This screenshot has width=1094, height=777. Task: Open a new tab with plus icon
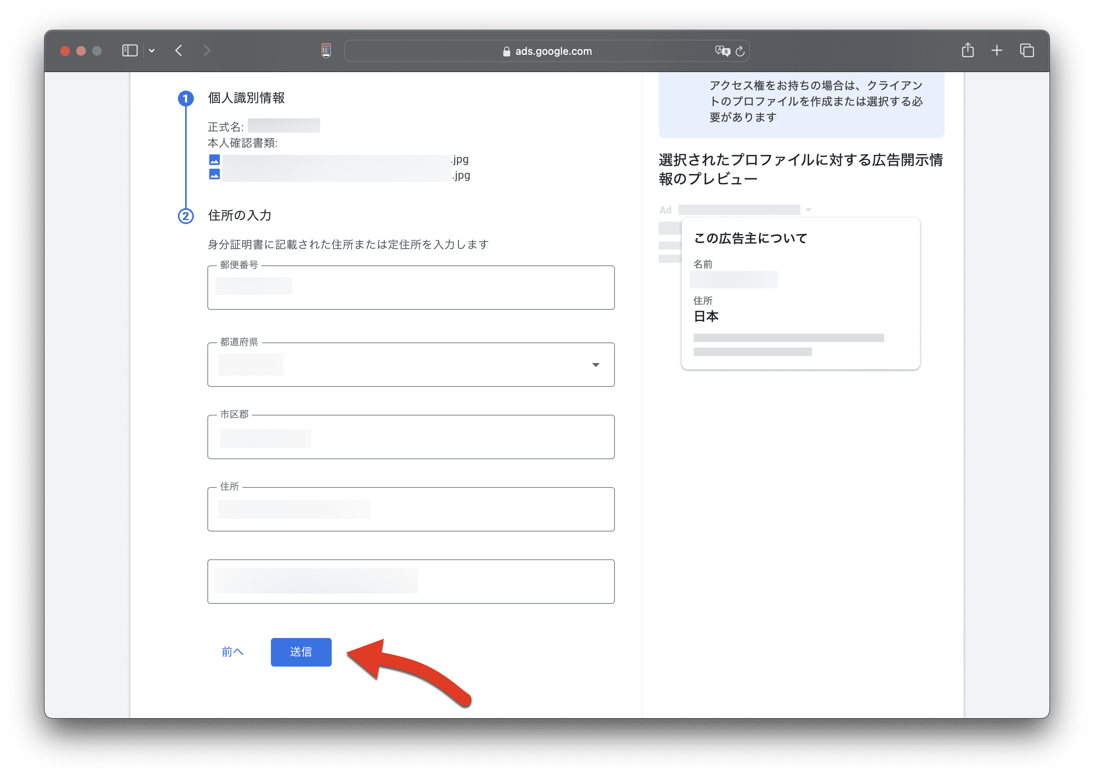(997, 50)
